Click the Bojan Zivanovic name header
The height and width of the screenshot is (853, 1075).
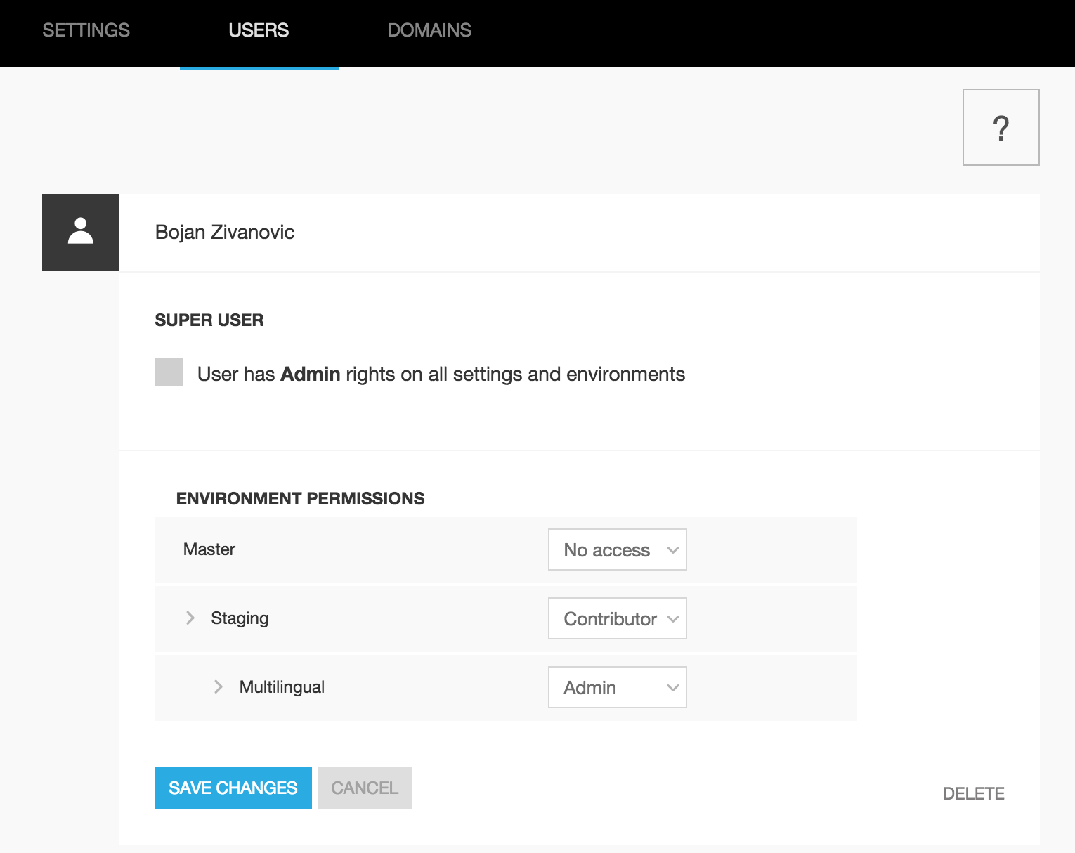(x=224, y=232)
